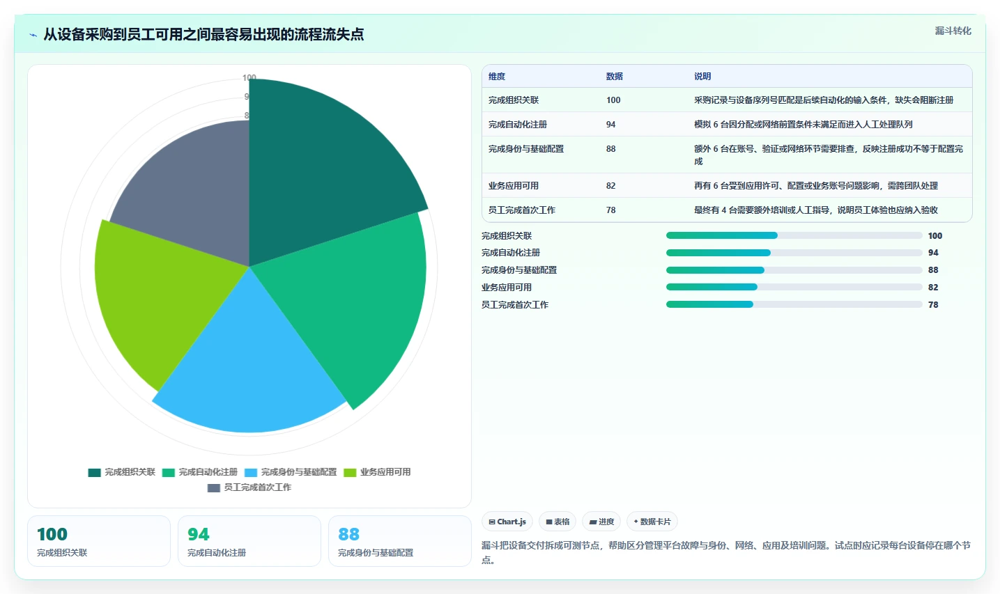Click the value 94 in the table

pos(611,125)
